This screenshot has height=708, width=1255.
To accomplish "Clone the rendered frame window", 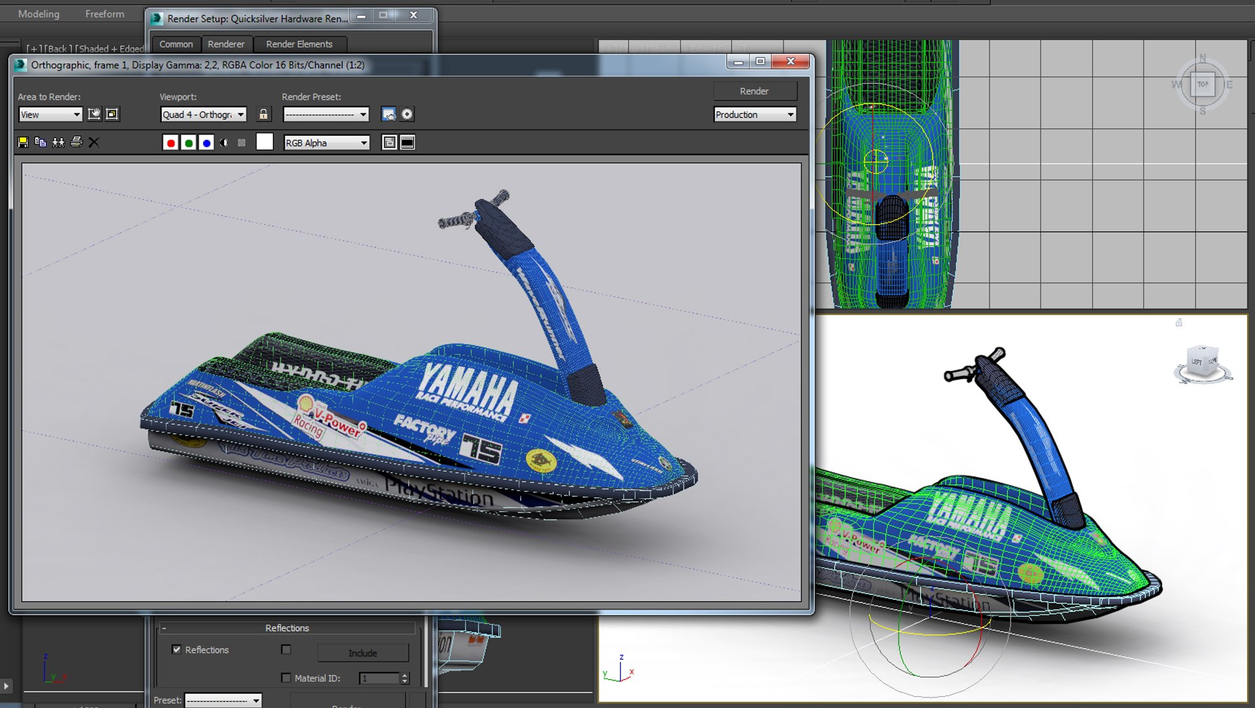I will 58,142.
